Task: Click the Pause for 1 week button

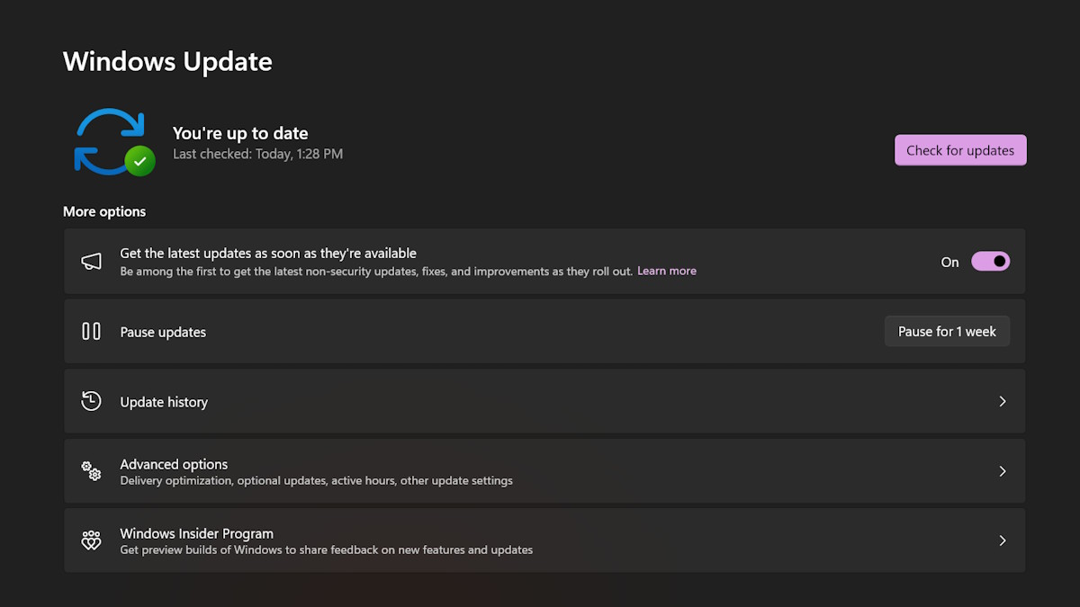Action: pyautogui.click(x=947, y=331)
